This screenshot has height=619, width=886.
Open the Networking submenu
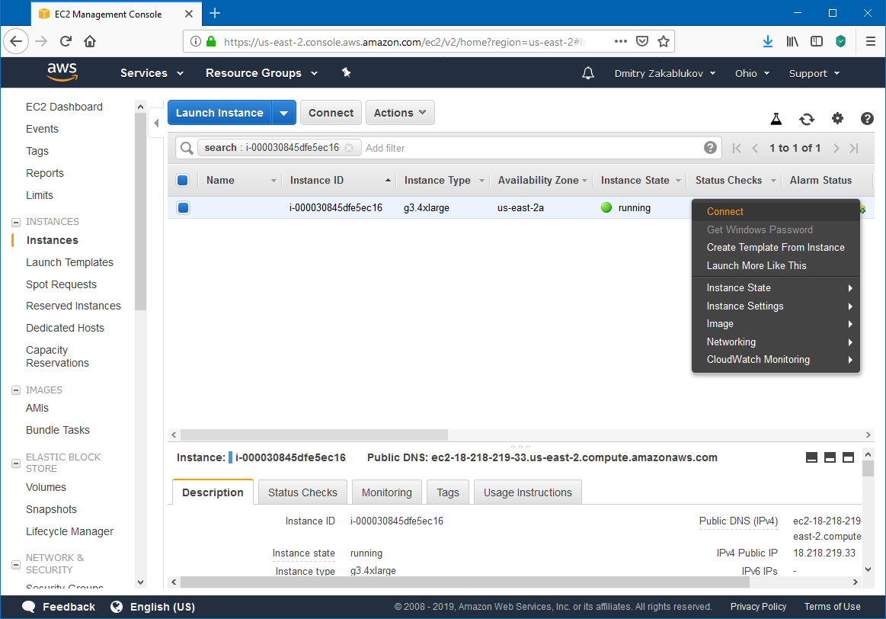(x=776, y=342)
